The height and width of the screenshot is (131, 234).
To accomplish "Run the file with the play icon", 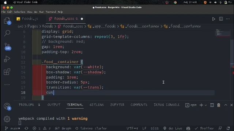I will (214, 19).
